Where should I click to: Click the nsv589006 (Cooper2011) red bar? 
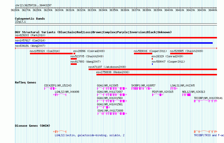tap(143, 54)
